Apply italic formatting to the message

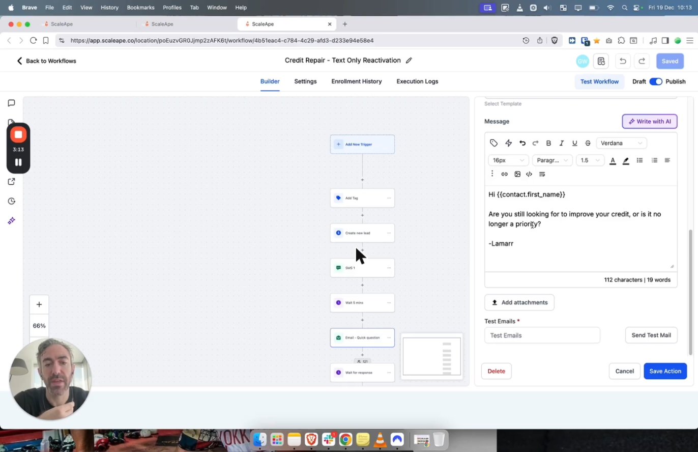coord(562,143)
